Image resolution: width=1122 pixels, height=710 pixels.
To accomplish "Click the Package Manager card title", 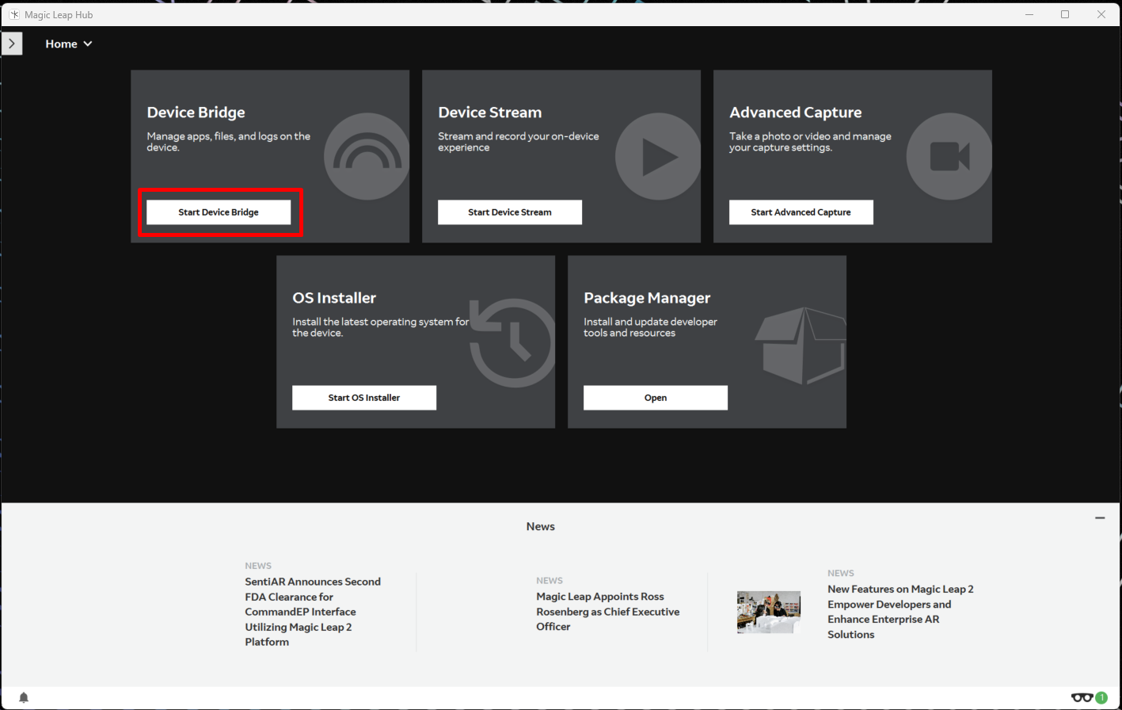I will click(647, 298).
